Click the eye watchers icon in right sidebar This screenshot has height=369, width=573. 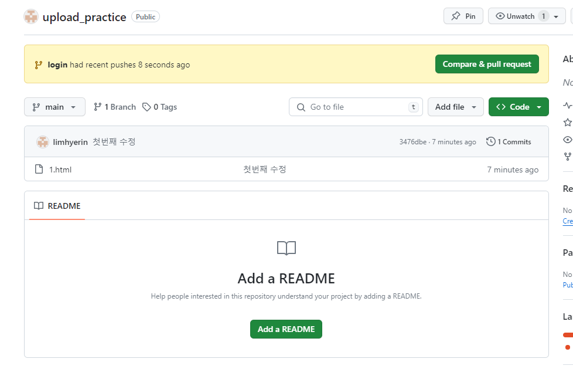(x=568, y=140)
